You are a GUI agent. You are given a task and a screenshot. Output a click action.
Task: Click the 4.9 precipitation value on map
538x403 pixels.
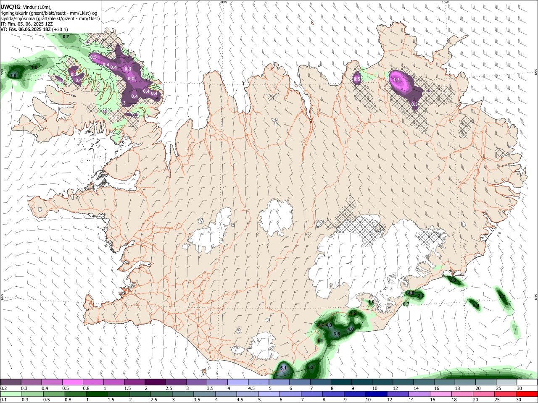pyautogui.click(x=411, y=293)
